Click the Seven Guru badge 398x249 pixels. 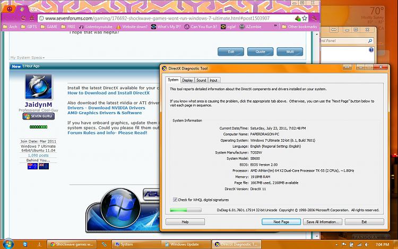click(38, 116)
